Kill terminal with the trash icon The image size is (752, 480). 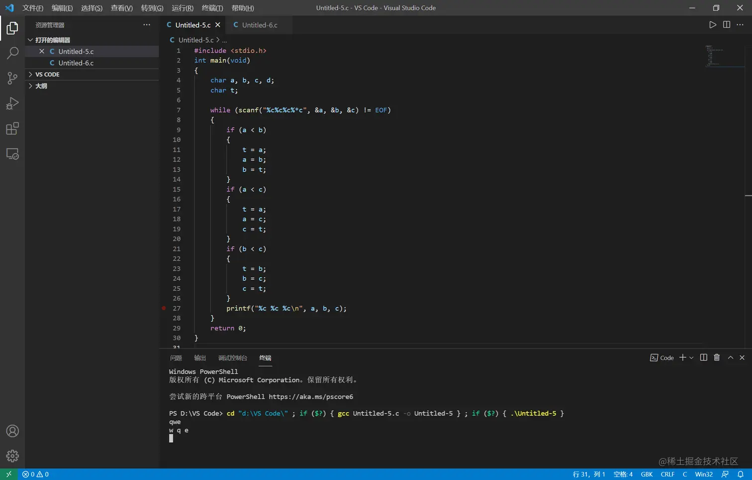(x=717, y=358)
